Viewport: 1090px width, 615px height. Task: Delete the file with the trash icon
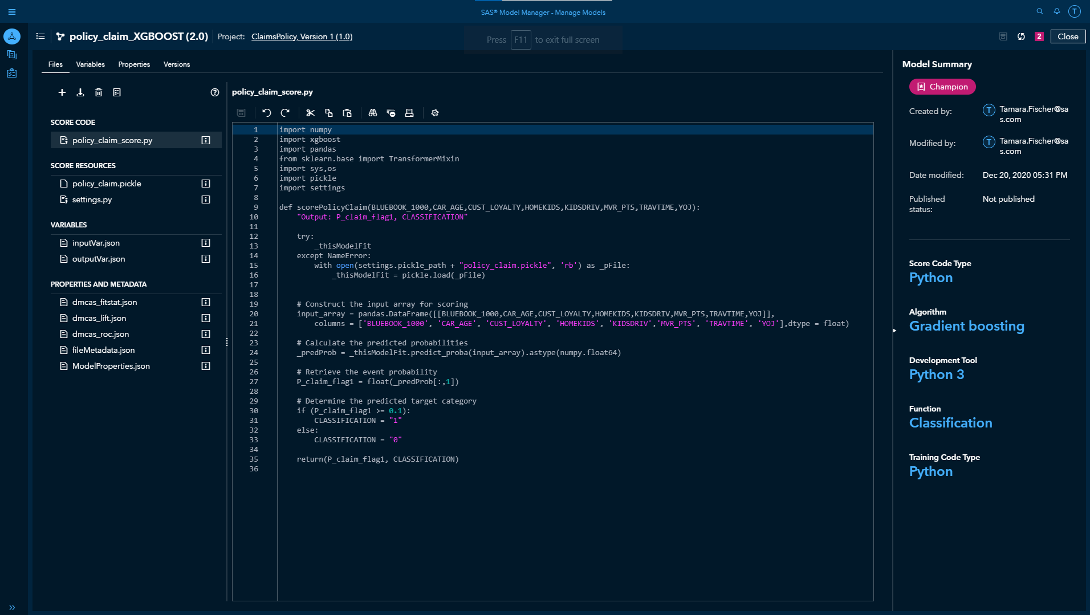click(99, 92)
